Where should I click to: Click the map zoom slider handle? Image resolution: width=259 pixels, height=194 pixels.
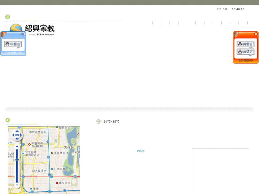(x=17, y=159)
